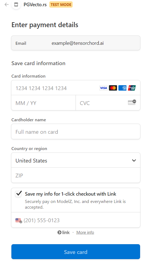Focus the MM / YY expiry field
This screenshot has height=261, width=155.
[x=43, y=103]
